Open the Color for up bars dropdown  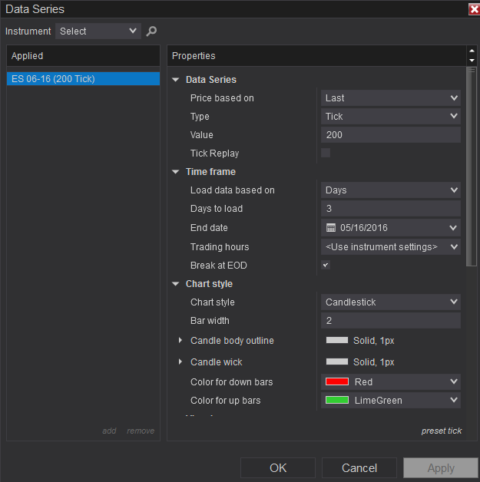390,400
